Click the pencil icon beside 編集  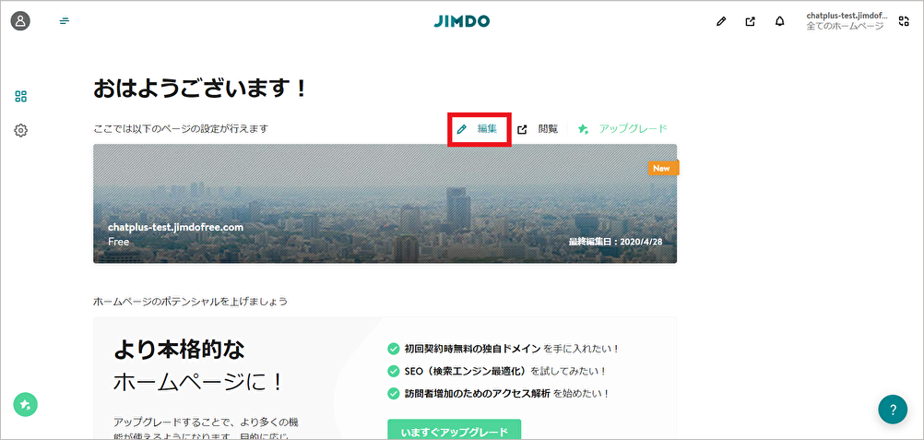[462, 129]
